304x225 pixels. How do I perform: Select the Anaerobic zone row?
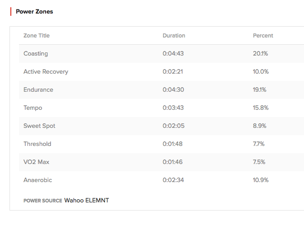162,180
